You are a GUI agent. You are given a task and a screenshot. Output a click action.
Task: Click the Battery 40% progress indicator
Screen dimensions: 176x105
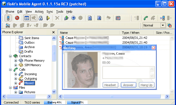[54, 102]
